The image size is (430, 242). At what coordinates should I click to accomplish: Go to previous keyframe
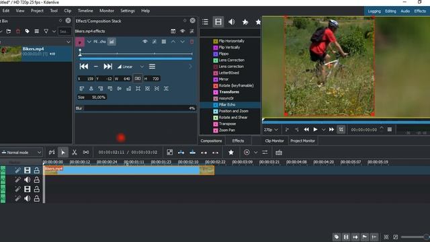coord(83,67)
